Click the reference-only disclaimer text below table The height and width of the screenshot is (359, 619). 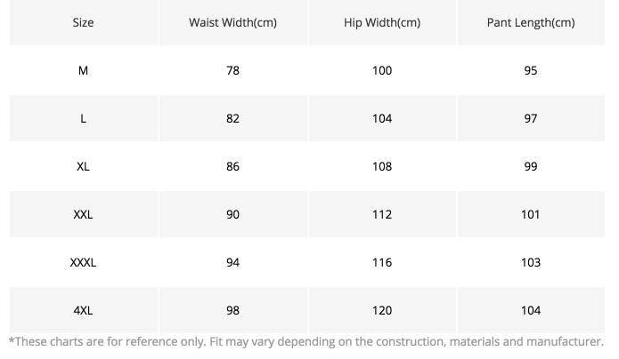(x=305, y=341)
